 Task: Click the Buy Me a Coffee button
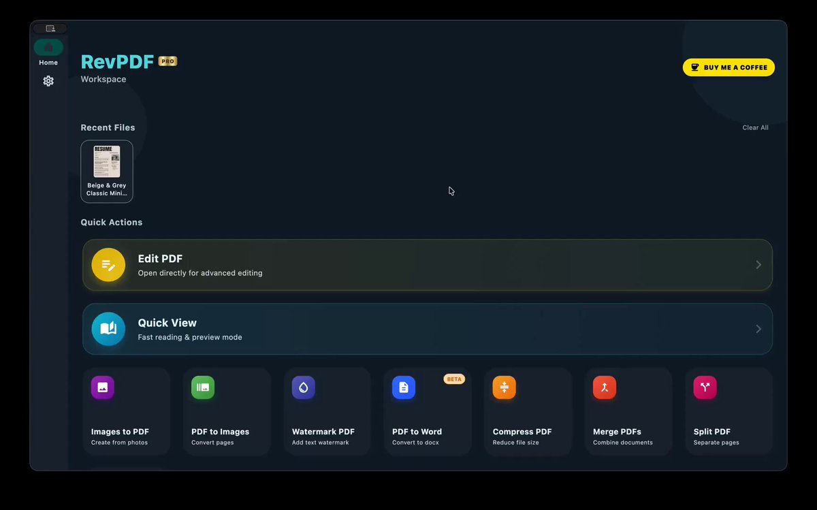click(x=728, y=67)
